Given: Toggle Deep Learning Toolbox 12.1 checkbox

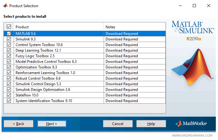Looking at the screenshot, I should [9, 50].
